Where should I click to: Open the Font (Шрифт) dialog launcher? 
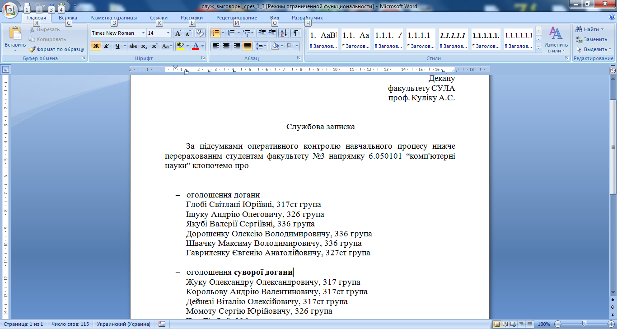(202, 58)
